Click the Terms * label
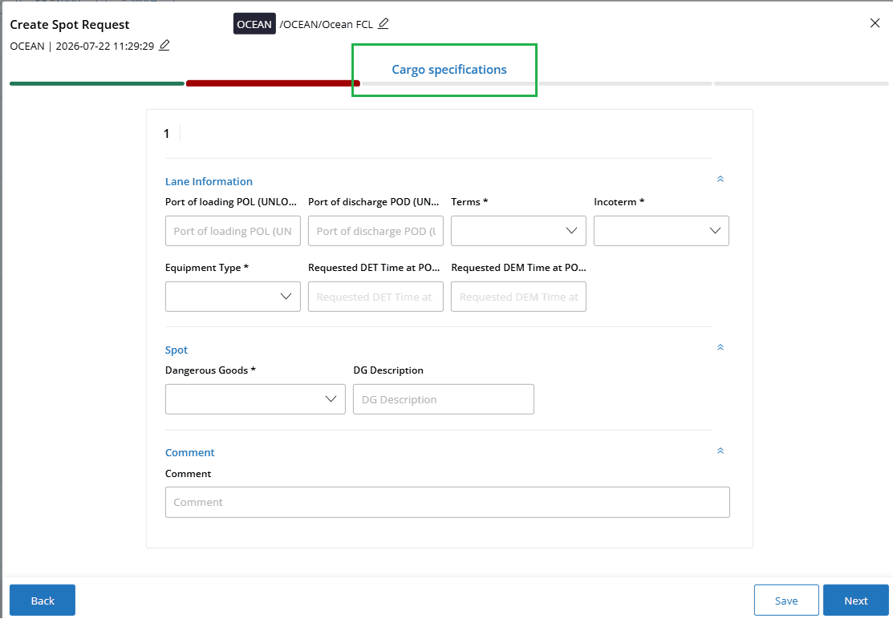 tap(469, 202)
